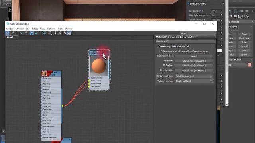Toggle the Tone Mapping enable checkbox

[x=223, y=4]
